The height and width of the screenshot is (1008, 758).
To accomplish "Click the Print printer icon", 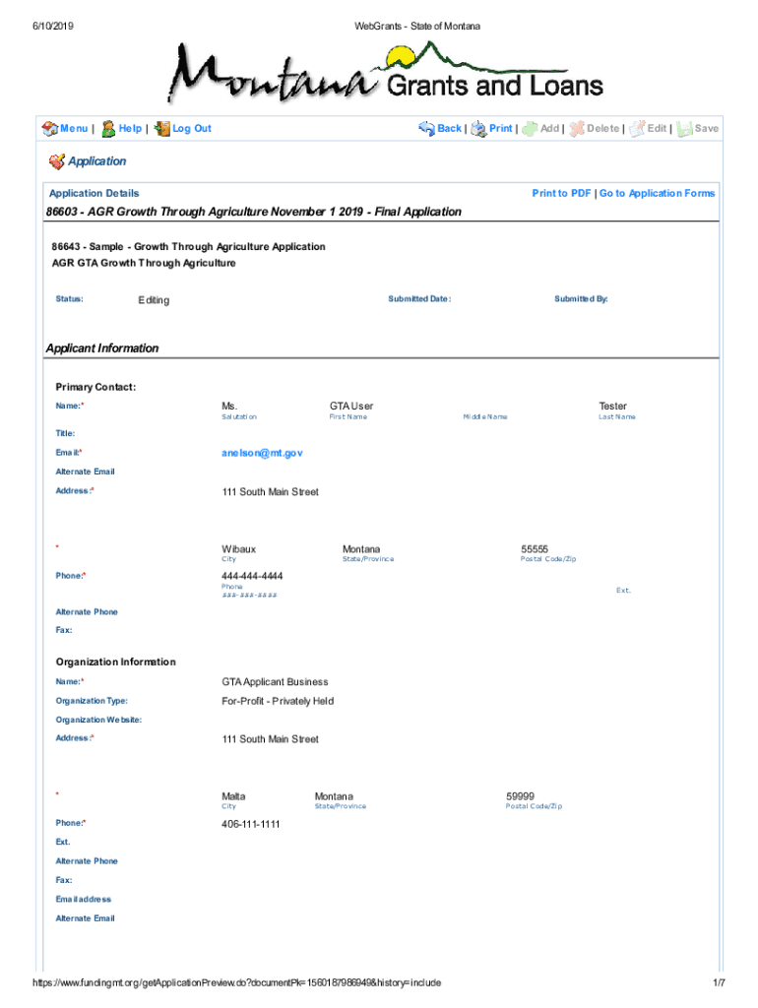I will (478, 129).
